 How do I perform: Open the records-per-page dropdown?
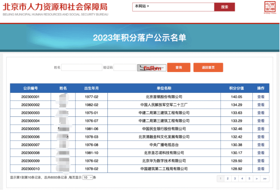(87, 177)
